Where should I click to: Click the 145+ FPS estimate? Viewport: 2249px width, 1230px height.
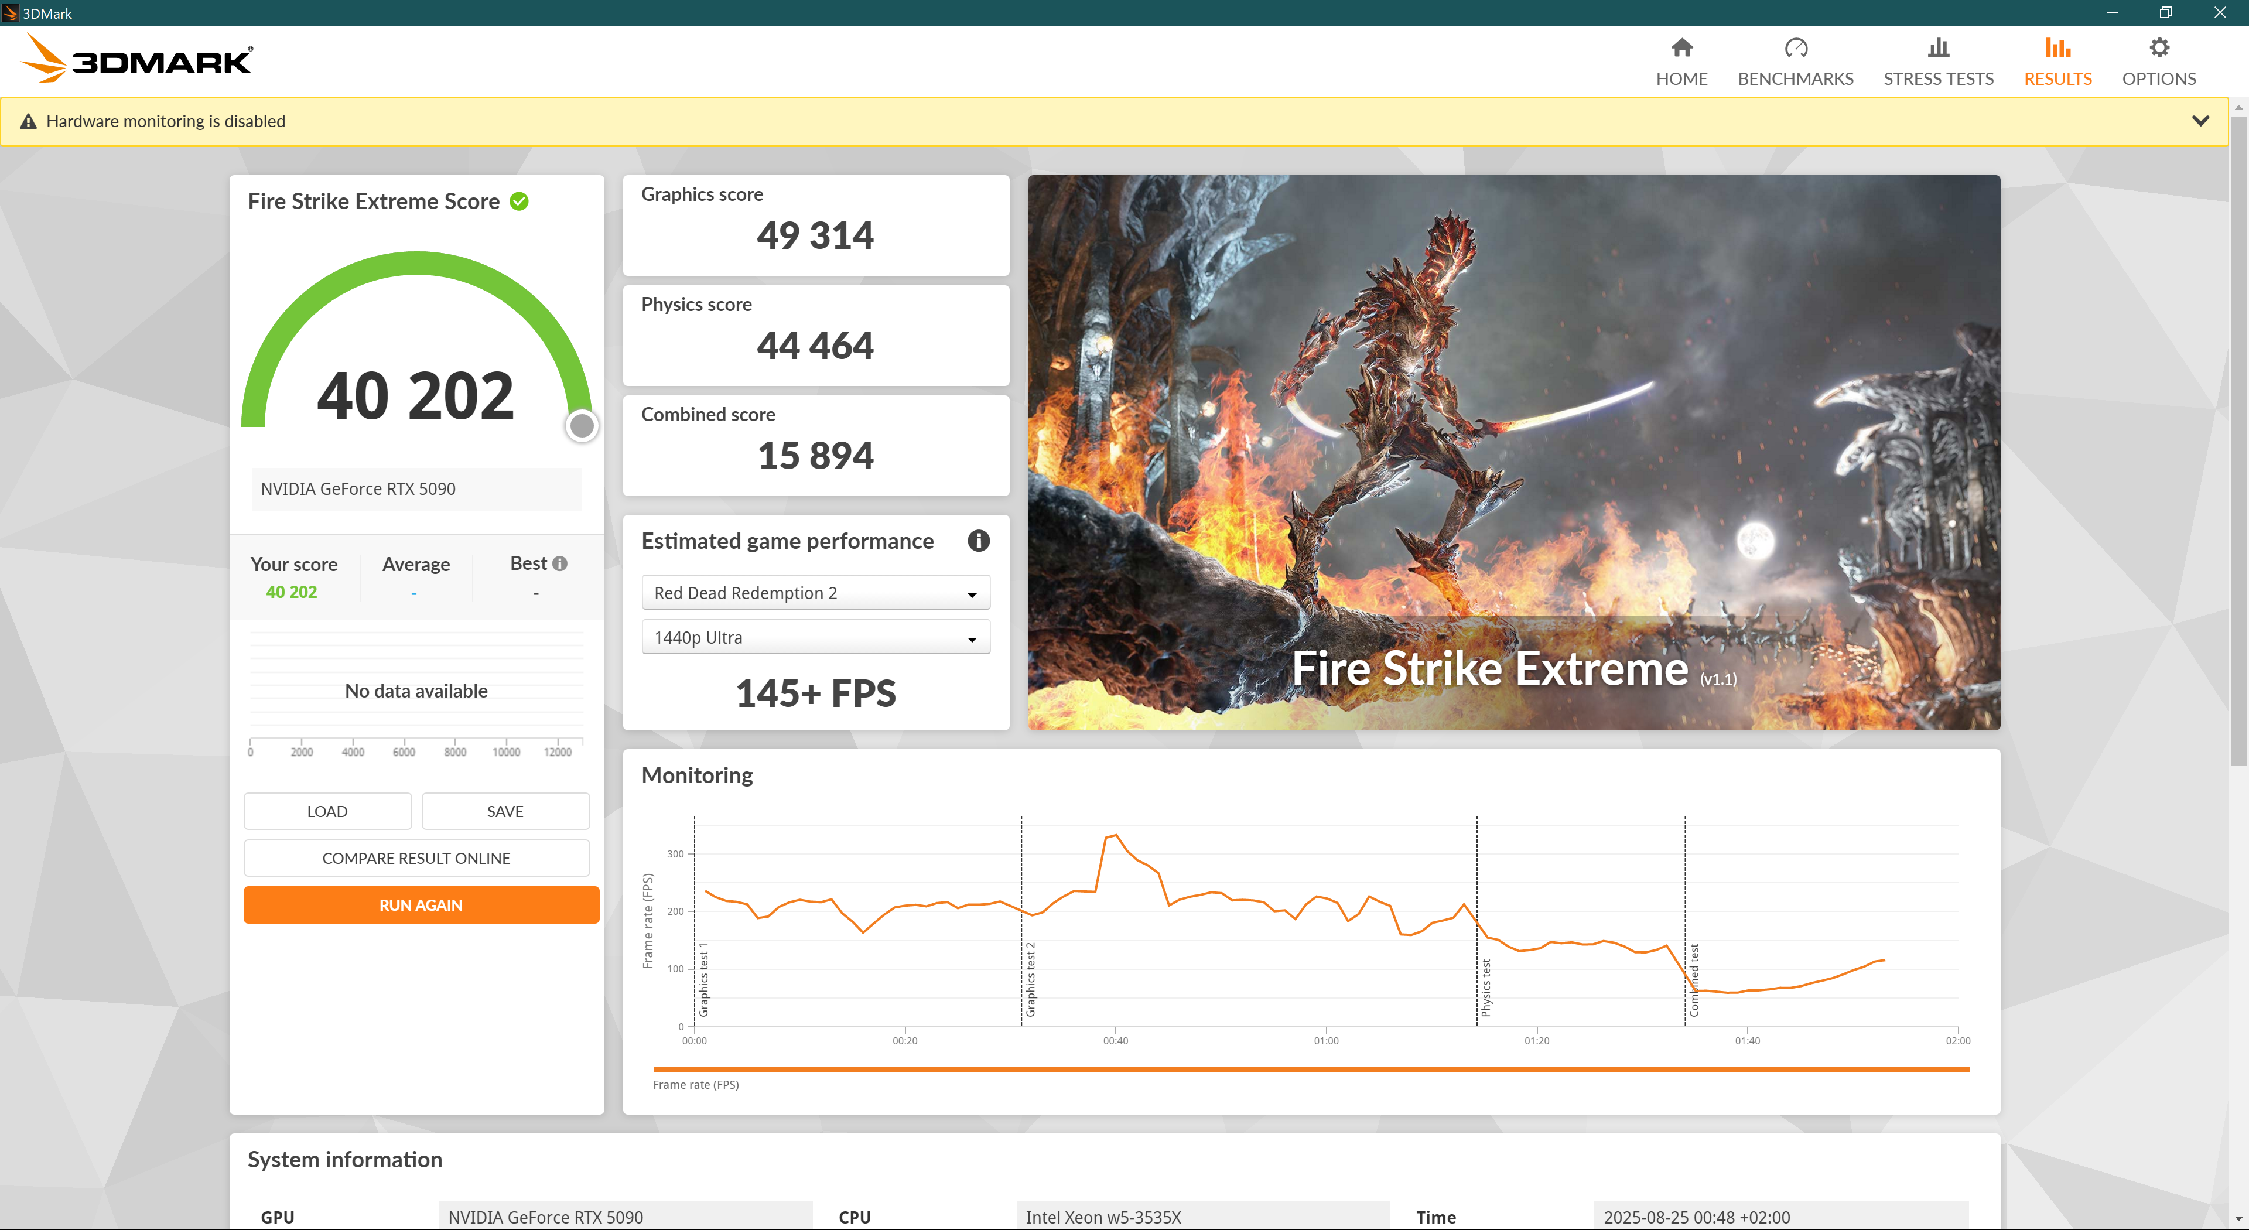click(815, 694)
